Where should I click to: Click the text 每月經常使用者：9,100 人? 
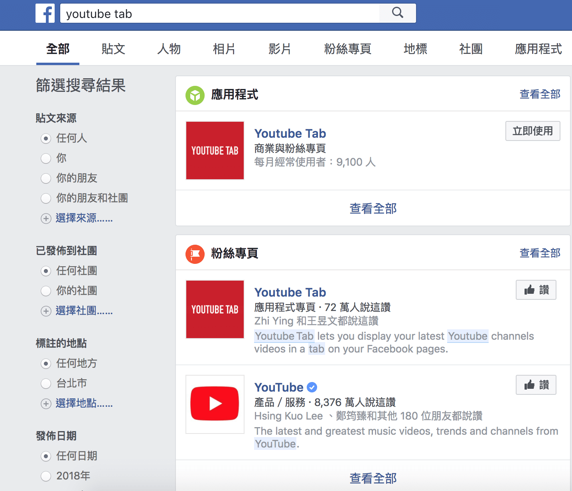coord(315,162)
